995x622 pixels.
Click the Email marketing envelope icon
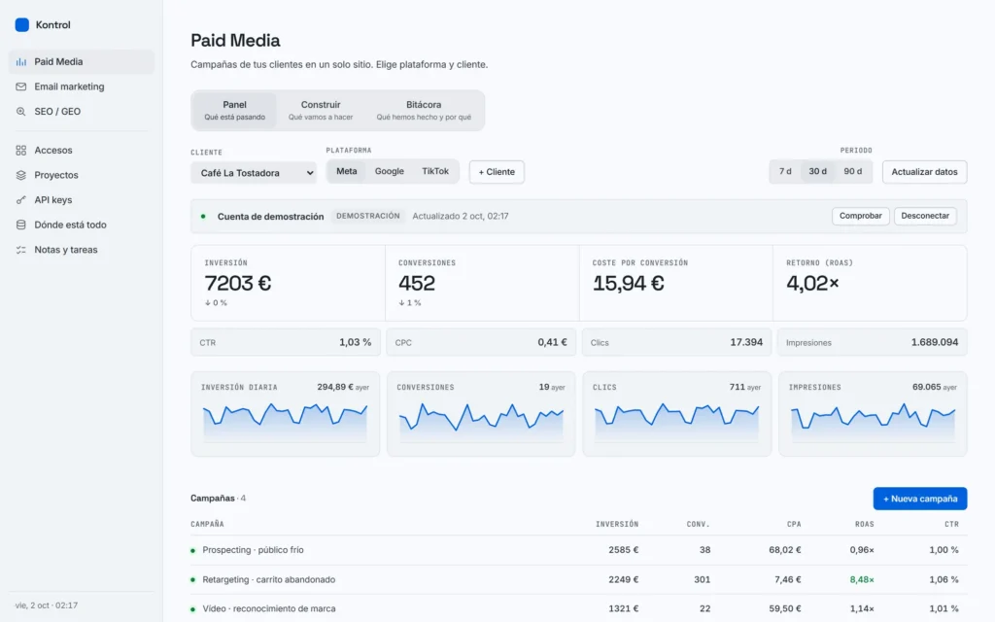(x=21, y=86)
